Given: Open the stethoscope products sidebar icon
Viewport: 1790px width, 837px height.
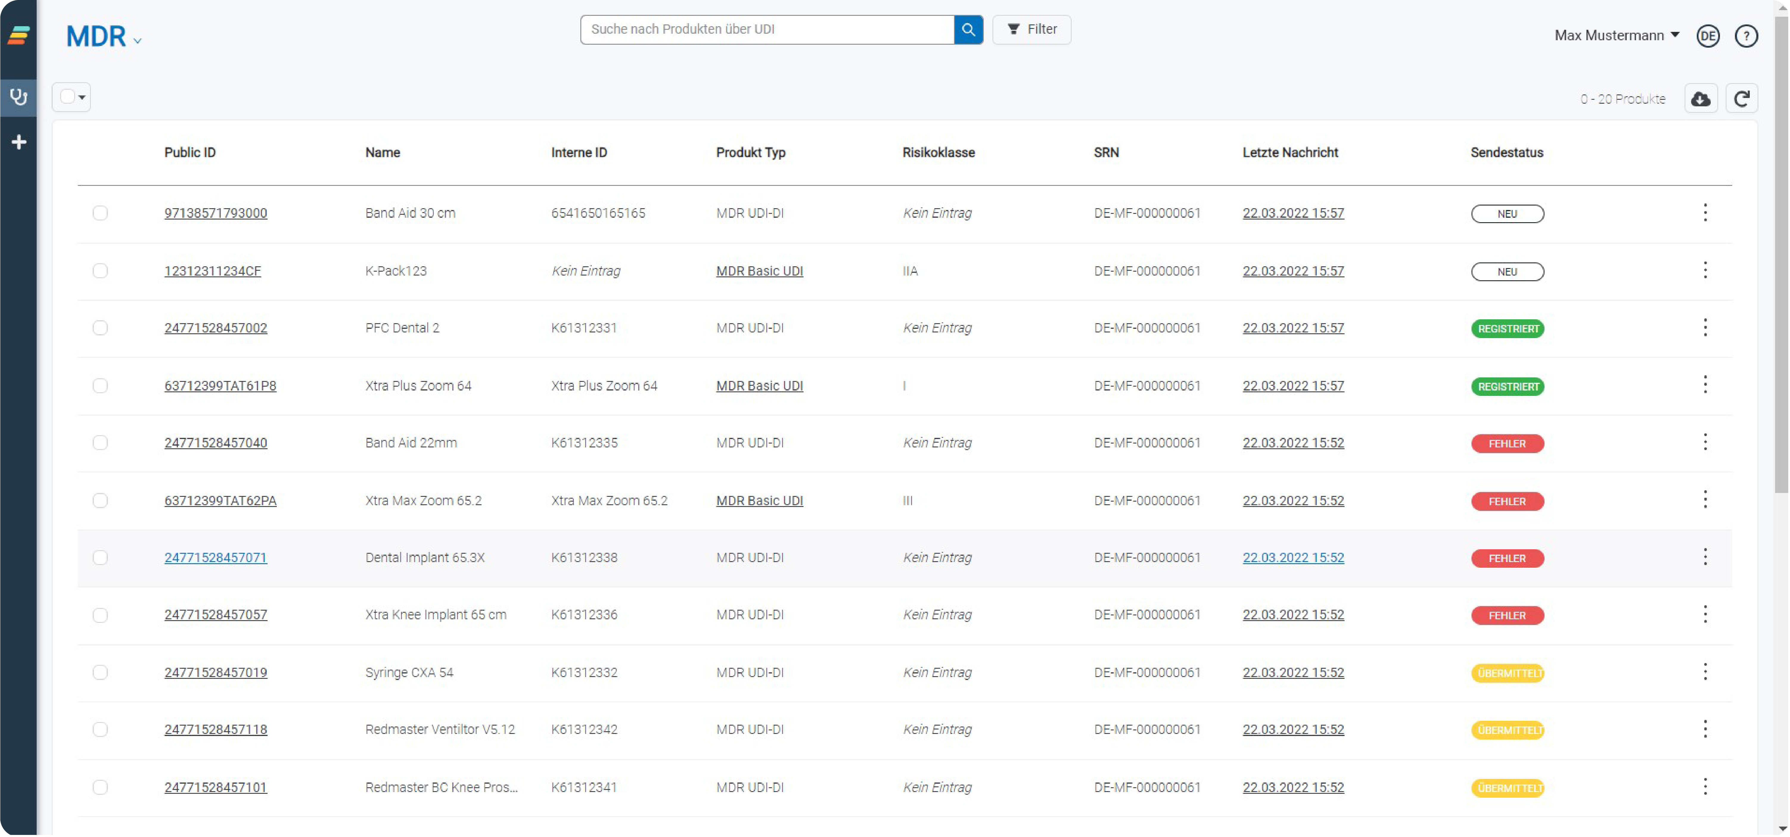Looking at the screenshot, I should pyautogui.click(x=19, y=97).
